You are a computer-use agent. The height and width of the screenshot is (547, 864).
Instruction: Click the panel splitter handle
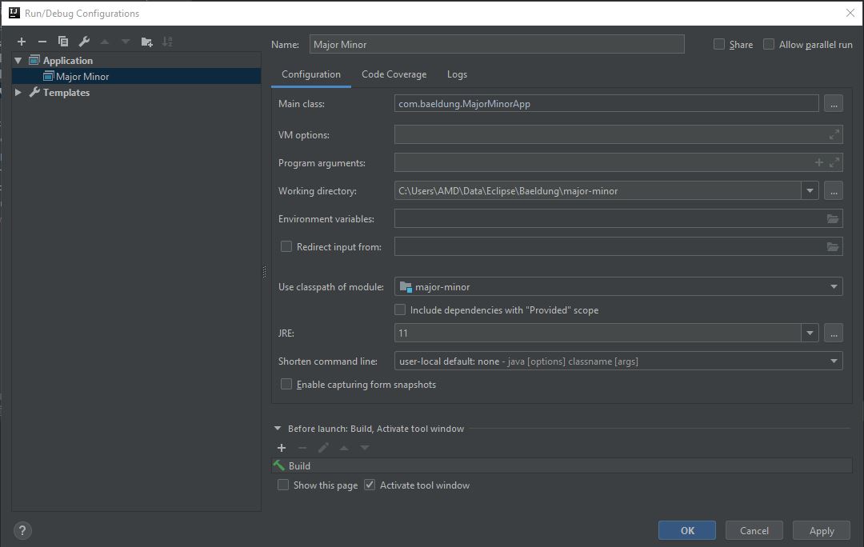tap(265, 272)
